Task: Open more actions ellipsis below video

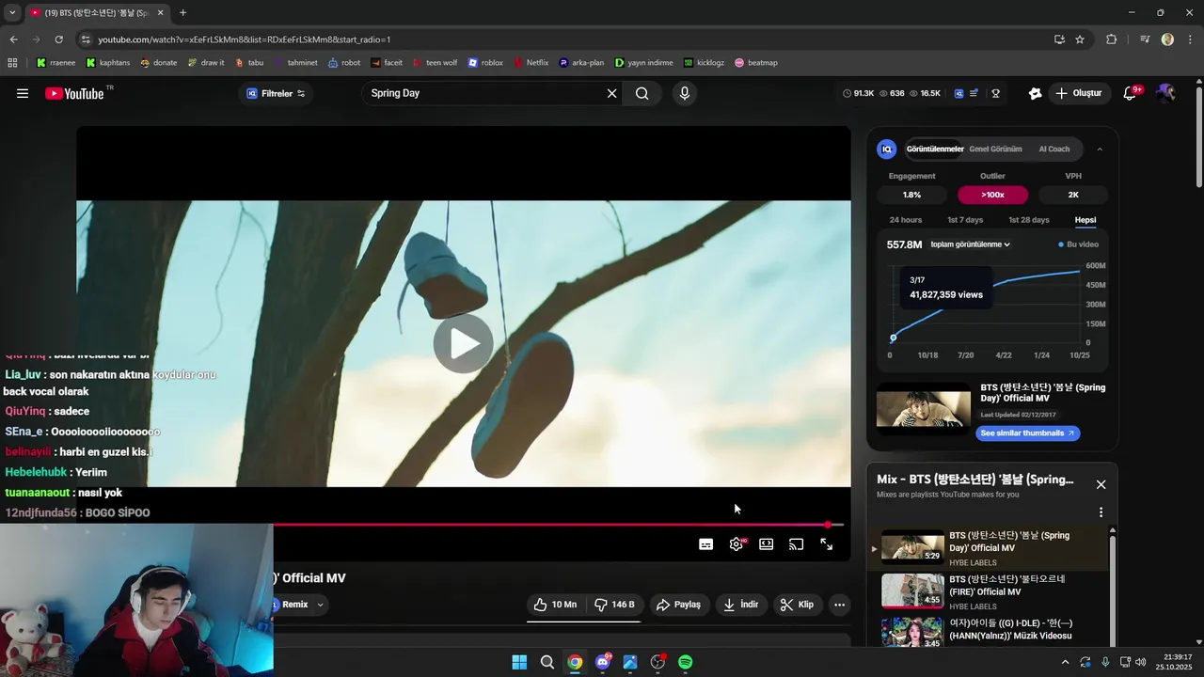Action: tap(839, 605)
